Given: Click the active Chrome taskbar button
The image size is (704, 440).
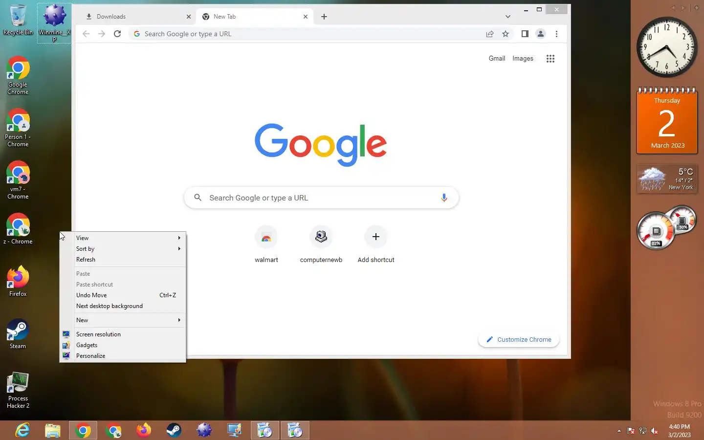Looking at the screenshot, I should pos(83,430).
